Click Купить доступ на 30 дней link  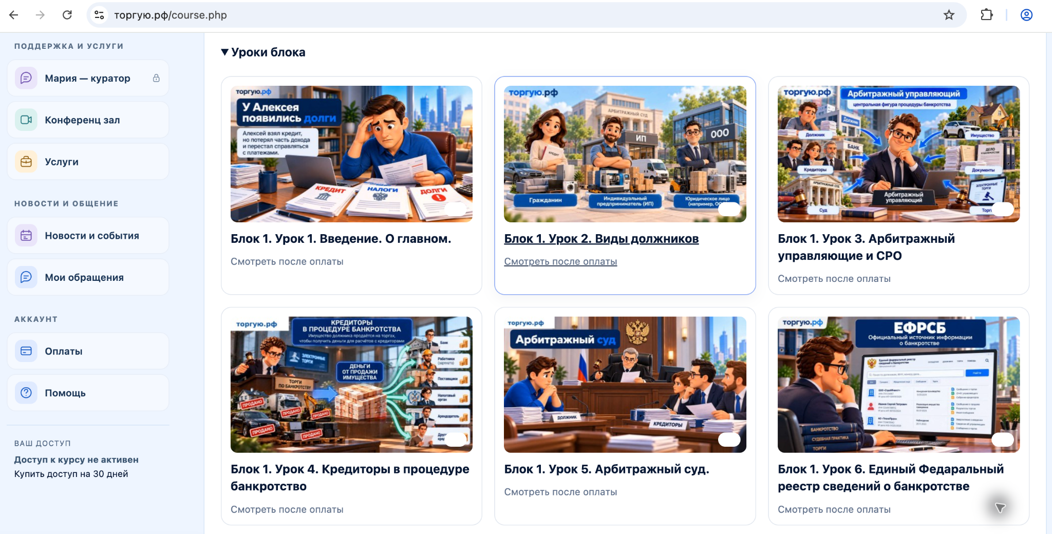pyautogui.click(x=71, y=474)
